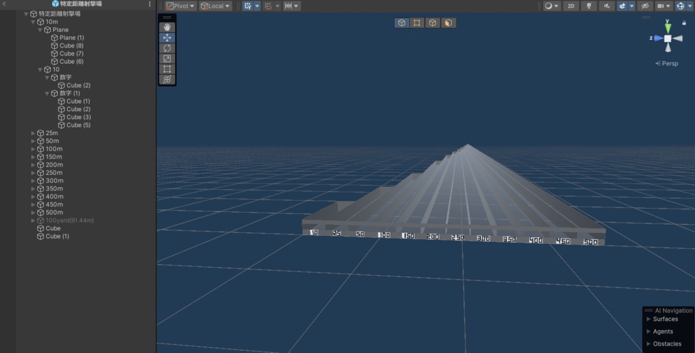The height and width of the screenshot is (353, 695).
Task: Open gizmos dropdown arrow
Action: click(690, 6)
